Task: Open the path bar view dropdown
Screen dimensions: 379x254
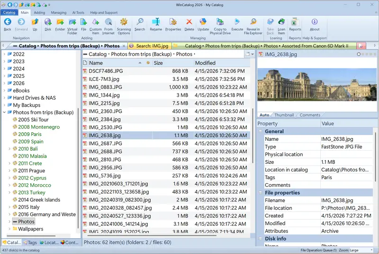Action: [x=253, y=54]
